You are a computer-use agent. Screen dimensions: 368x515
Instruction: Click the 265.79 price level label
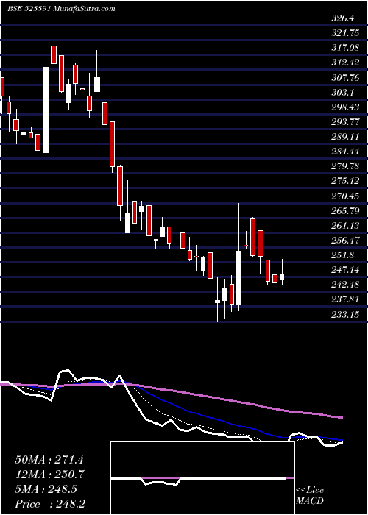click(x=344, y=211)
